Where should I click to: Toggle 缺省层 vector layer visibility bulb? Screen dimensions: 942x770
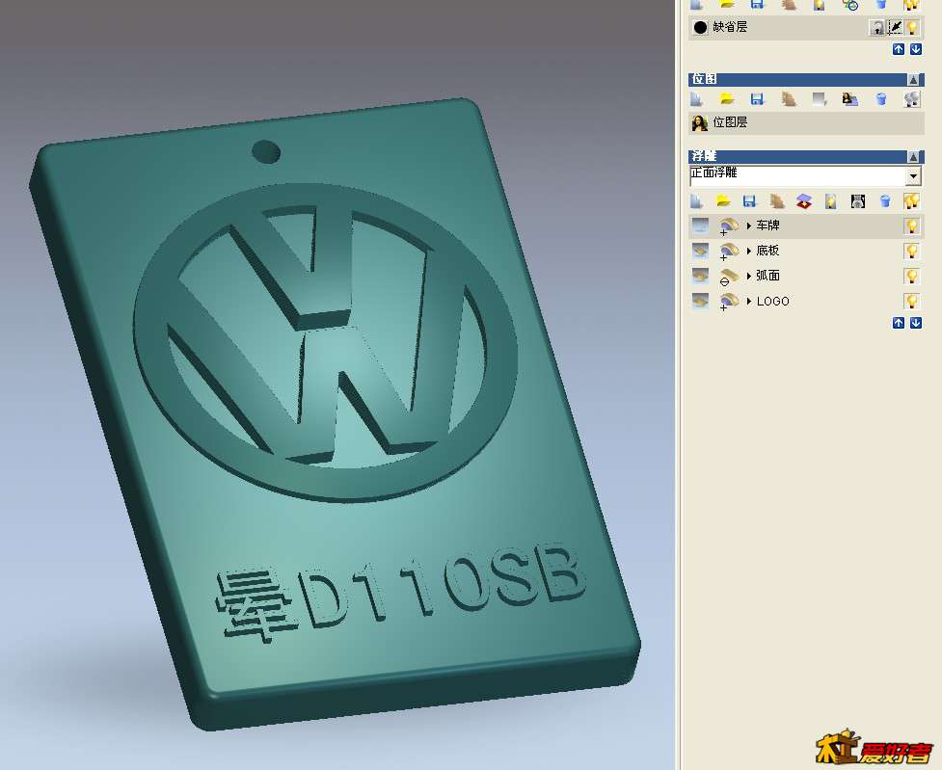coord(912,27)
